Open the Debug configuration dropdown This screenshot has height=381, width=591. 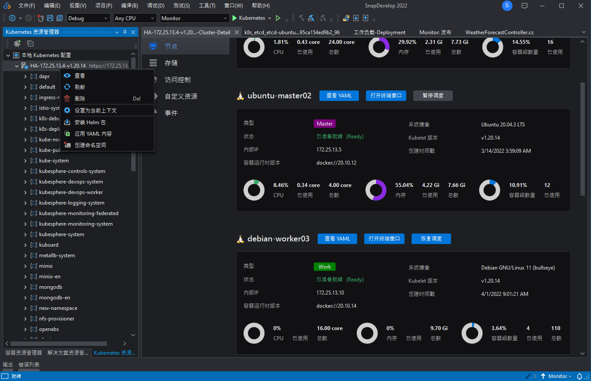tap(88, 18)
